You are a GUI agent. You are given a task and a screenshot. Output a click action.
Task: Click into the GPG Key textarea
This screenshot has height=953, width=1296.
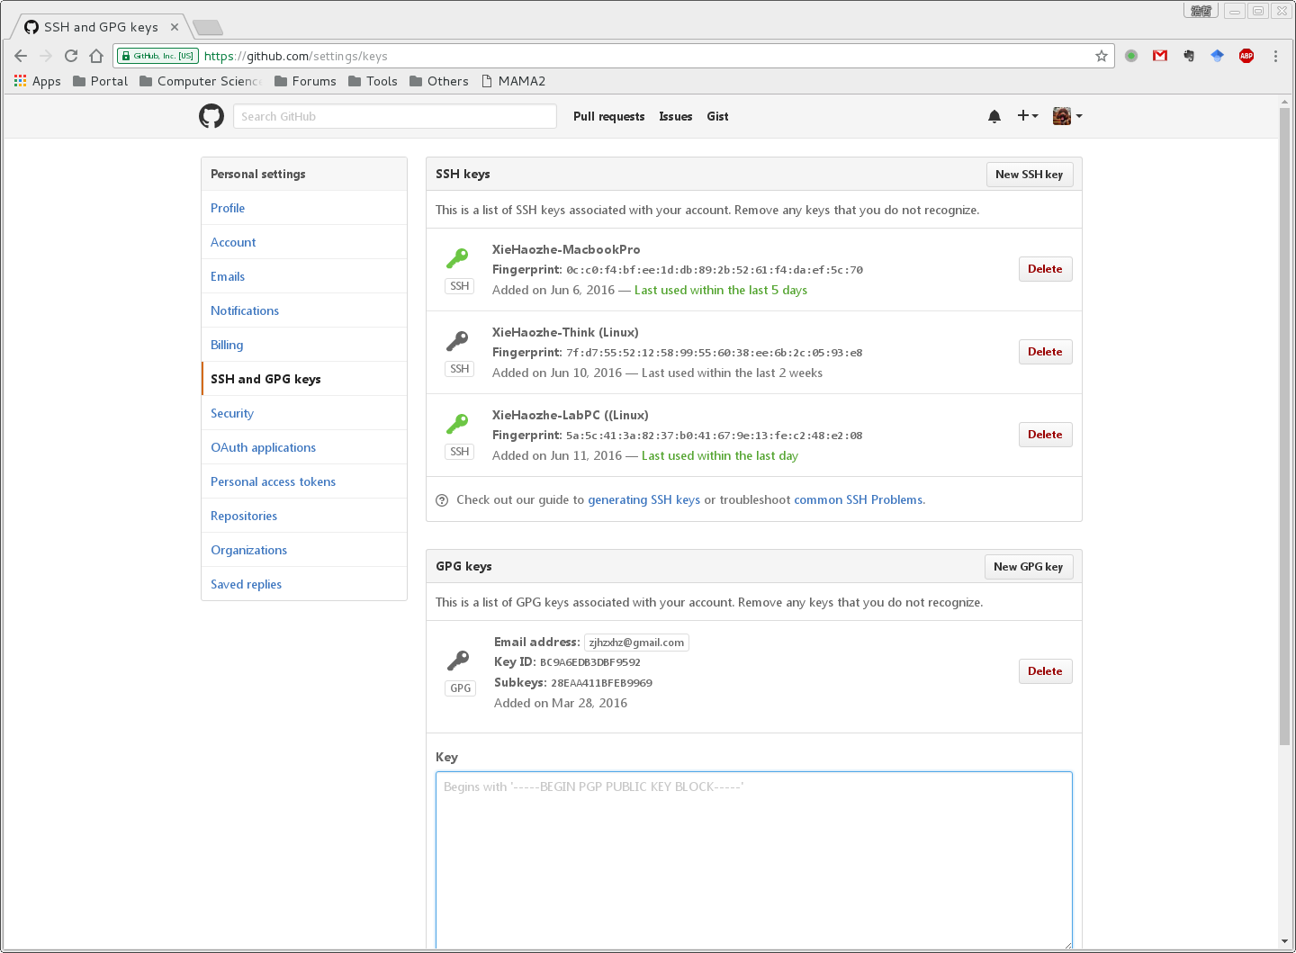[754, 859]
